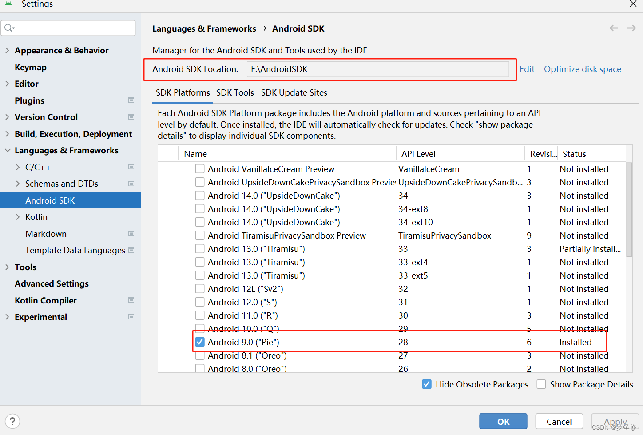This screenshot has height=435, width=643.
Task: Select Android SDK in the sidebar
Action: pos(70,200)
